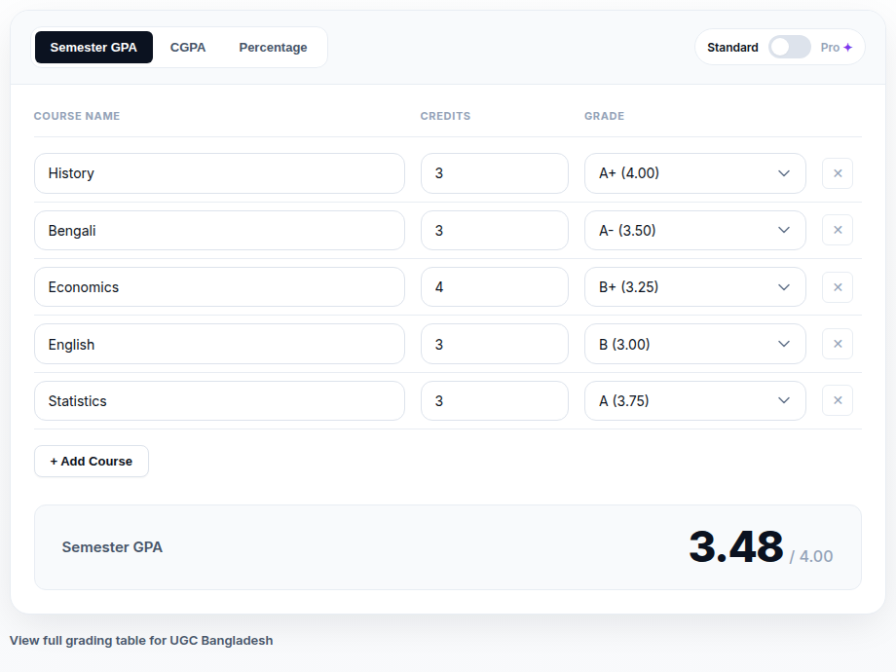This screenshot has width=896, height=672.
Task: Click the Statistics course name field
Action: click(219, 400)
